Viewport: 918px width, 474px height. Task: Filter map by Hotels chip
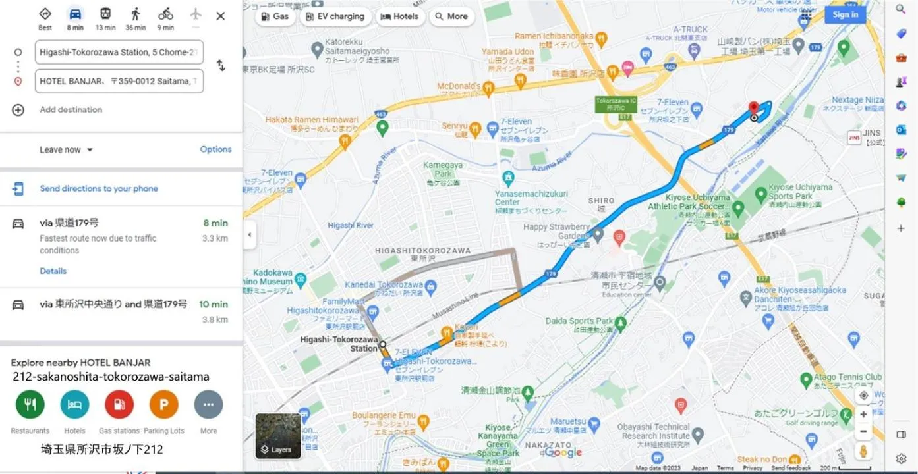399,16
